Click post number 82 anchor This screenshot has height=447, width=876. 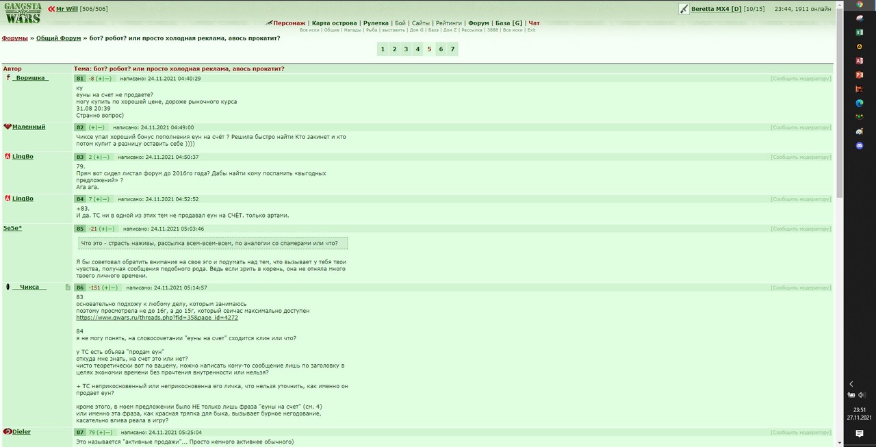(x=80, y=127)
